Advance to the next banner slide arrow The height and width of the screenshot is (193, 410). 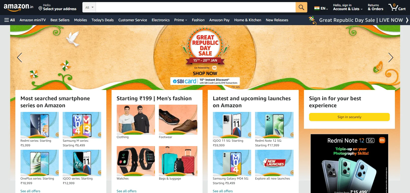pyautogui.click(x=391, y=58)
